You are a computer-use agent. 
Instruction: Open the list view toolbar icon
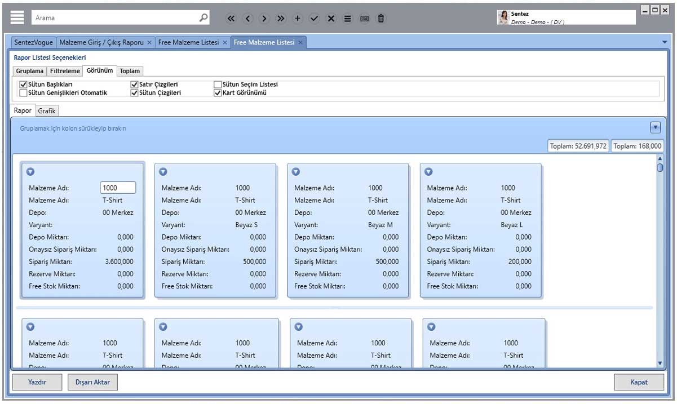tap(347, 18)
